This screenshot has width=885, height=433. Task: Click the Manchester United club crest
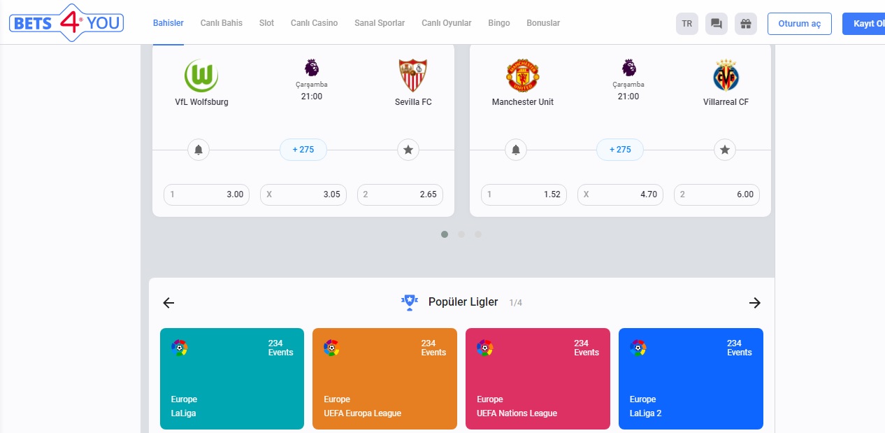pyautogui.click(x=522, y=76)
